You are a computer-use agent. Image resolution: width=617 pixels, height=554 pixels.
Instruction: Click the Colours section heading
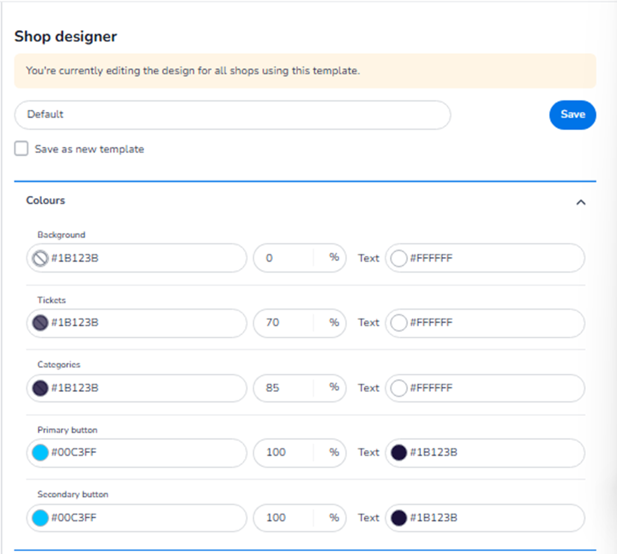46,200
